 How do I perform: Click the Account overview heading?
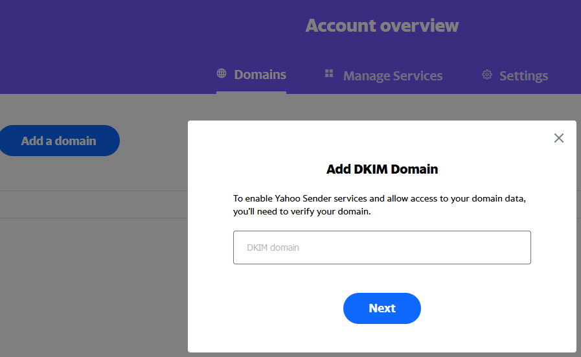tap(382, 25)
